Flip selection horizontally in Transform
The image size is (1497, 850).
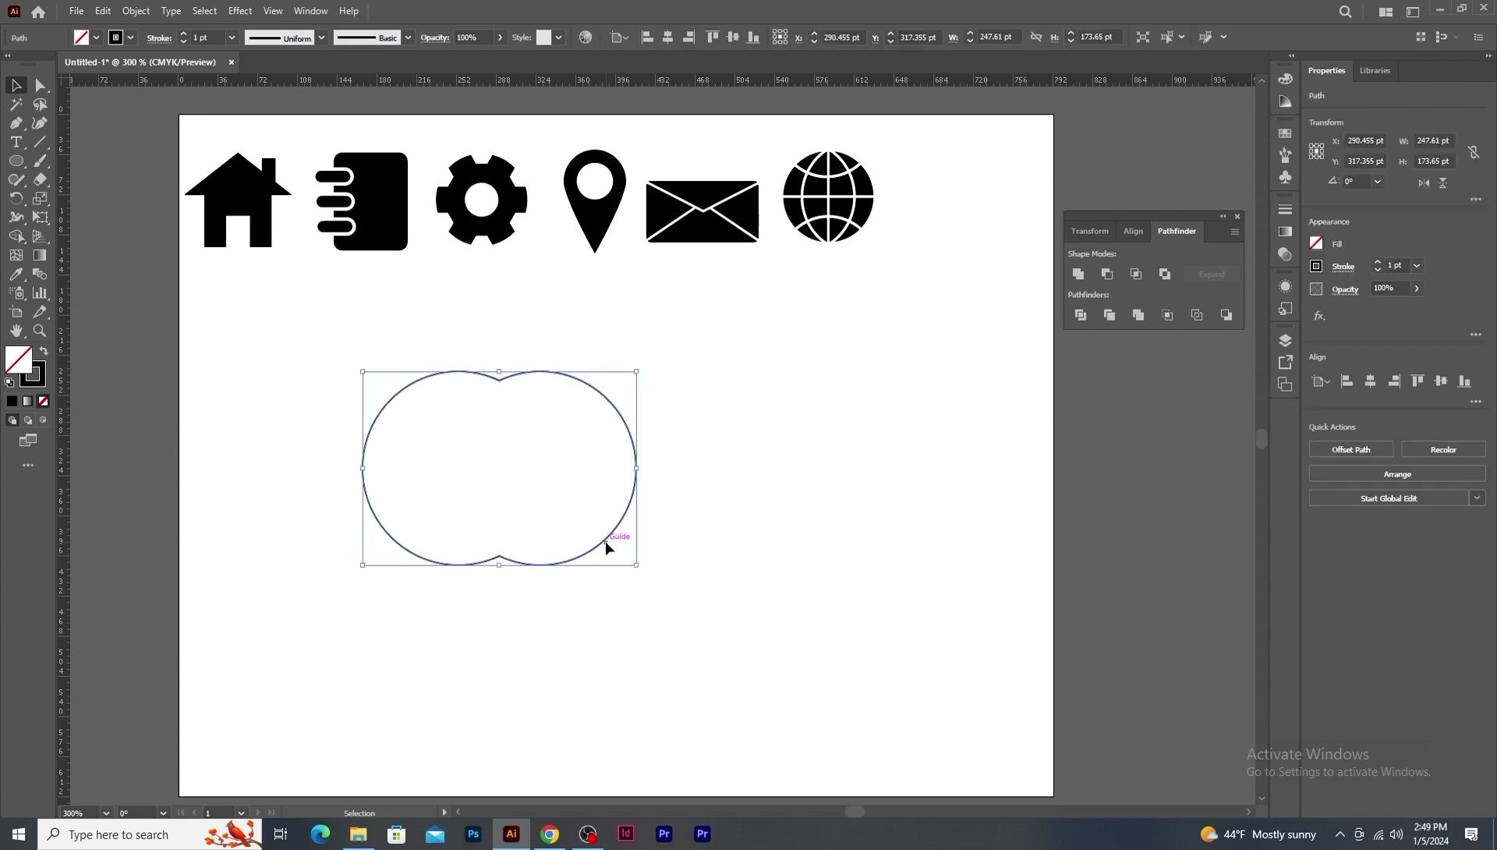1424,182
